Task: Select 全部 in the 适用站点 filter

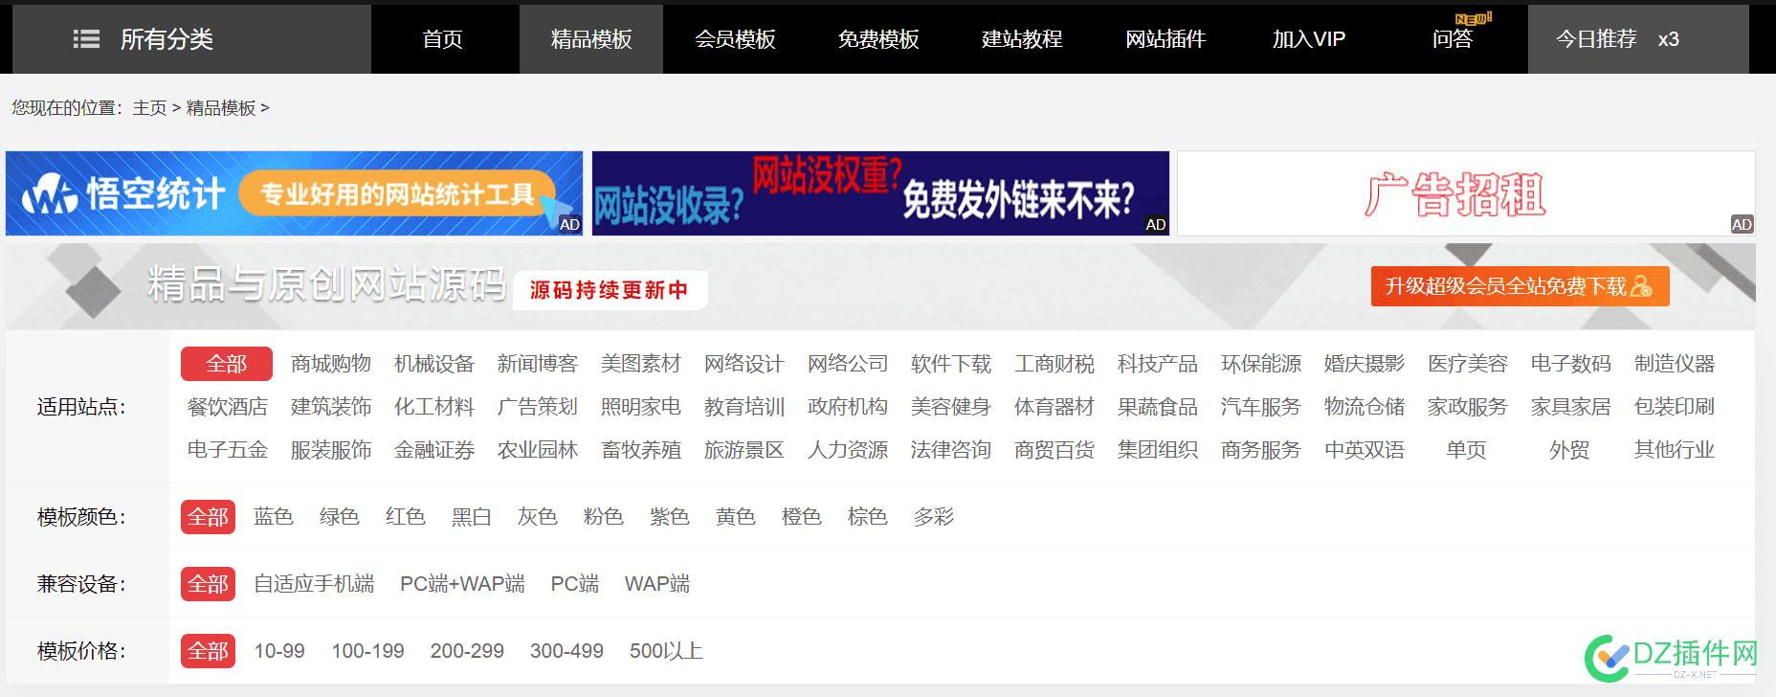Action: (227, 364)
